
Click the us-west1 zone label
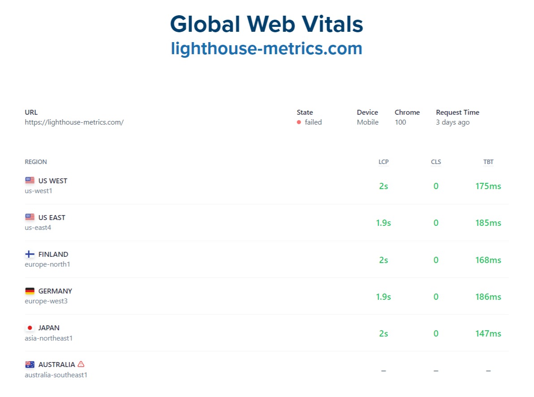click(39, 191)
